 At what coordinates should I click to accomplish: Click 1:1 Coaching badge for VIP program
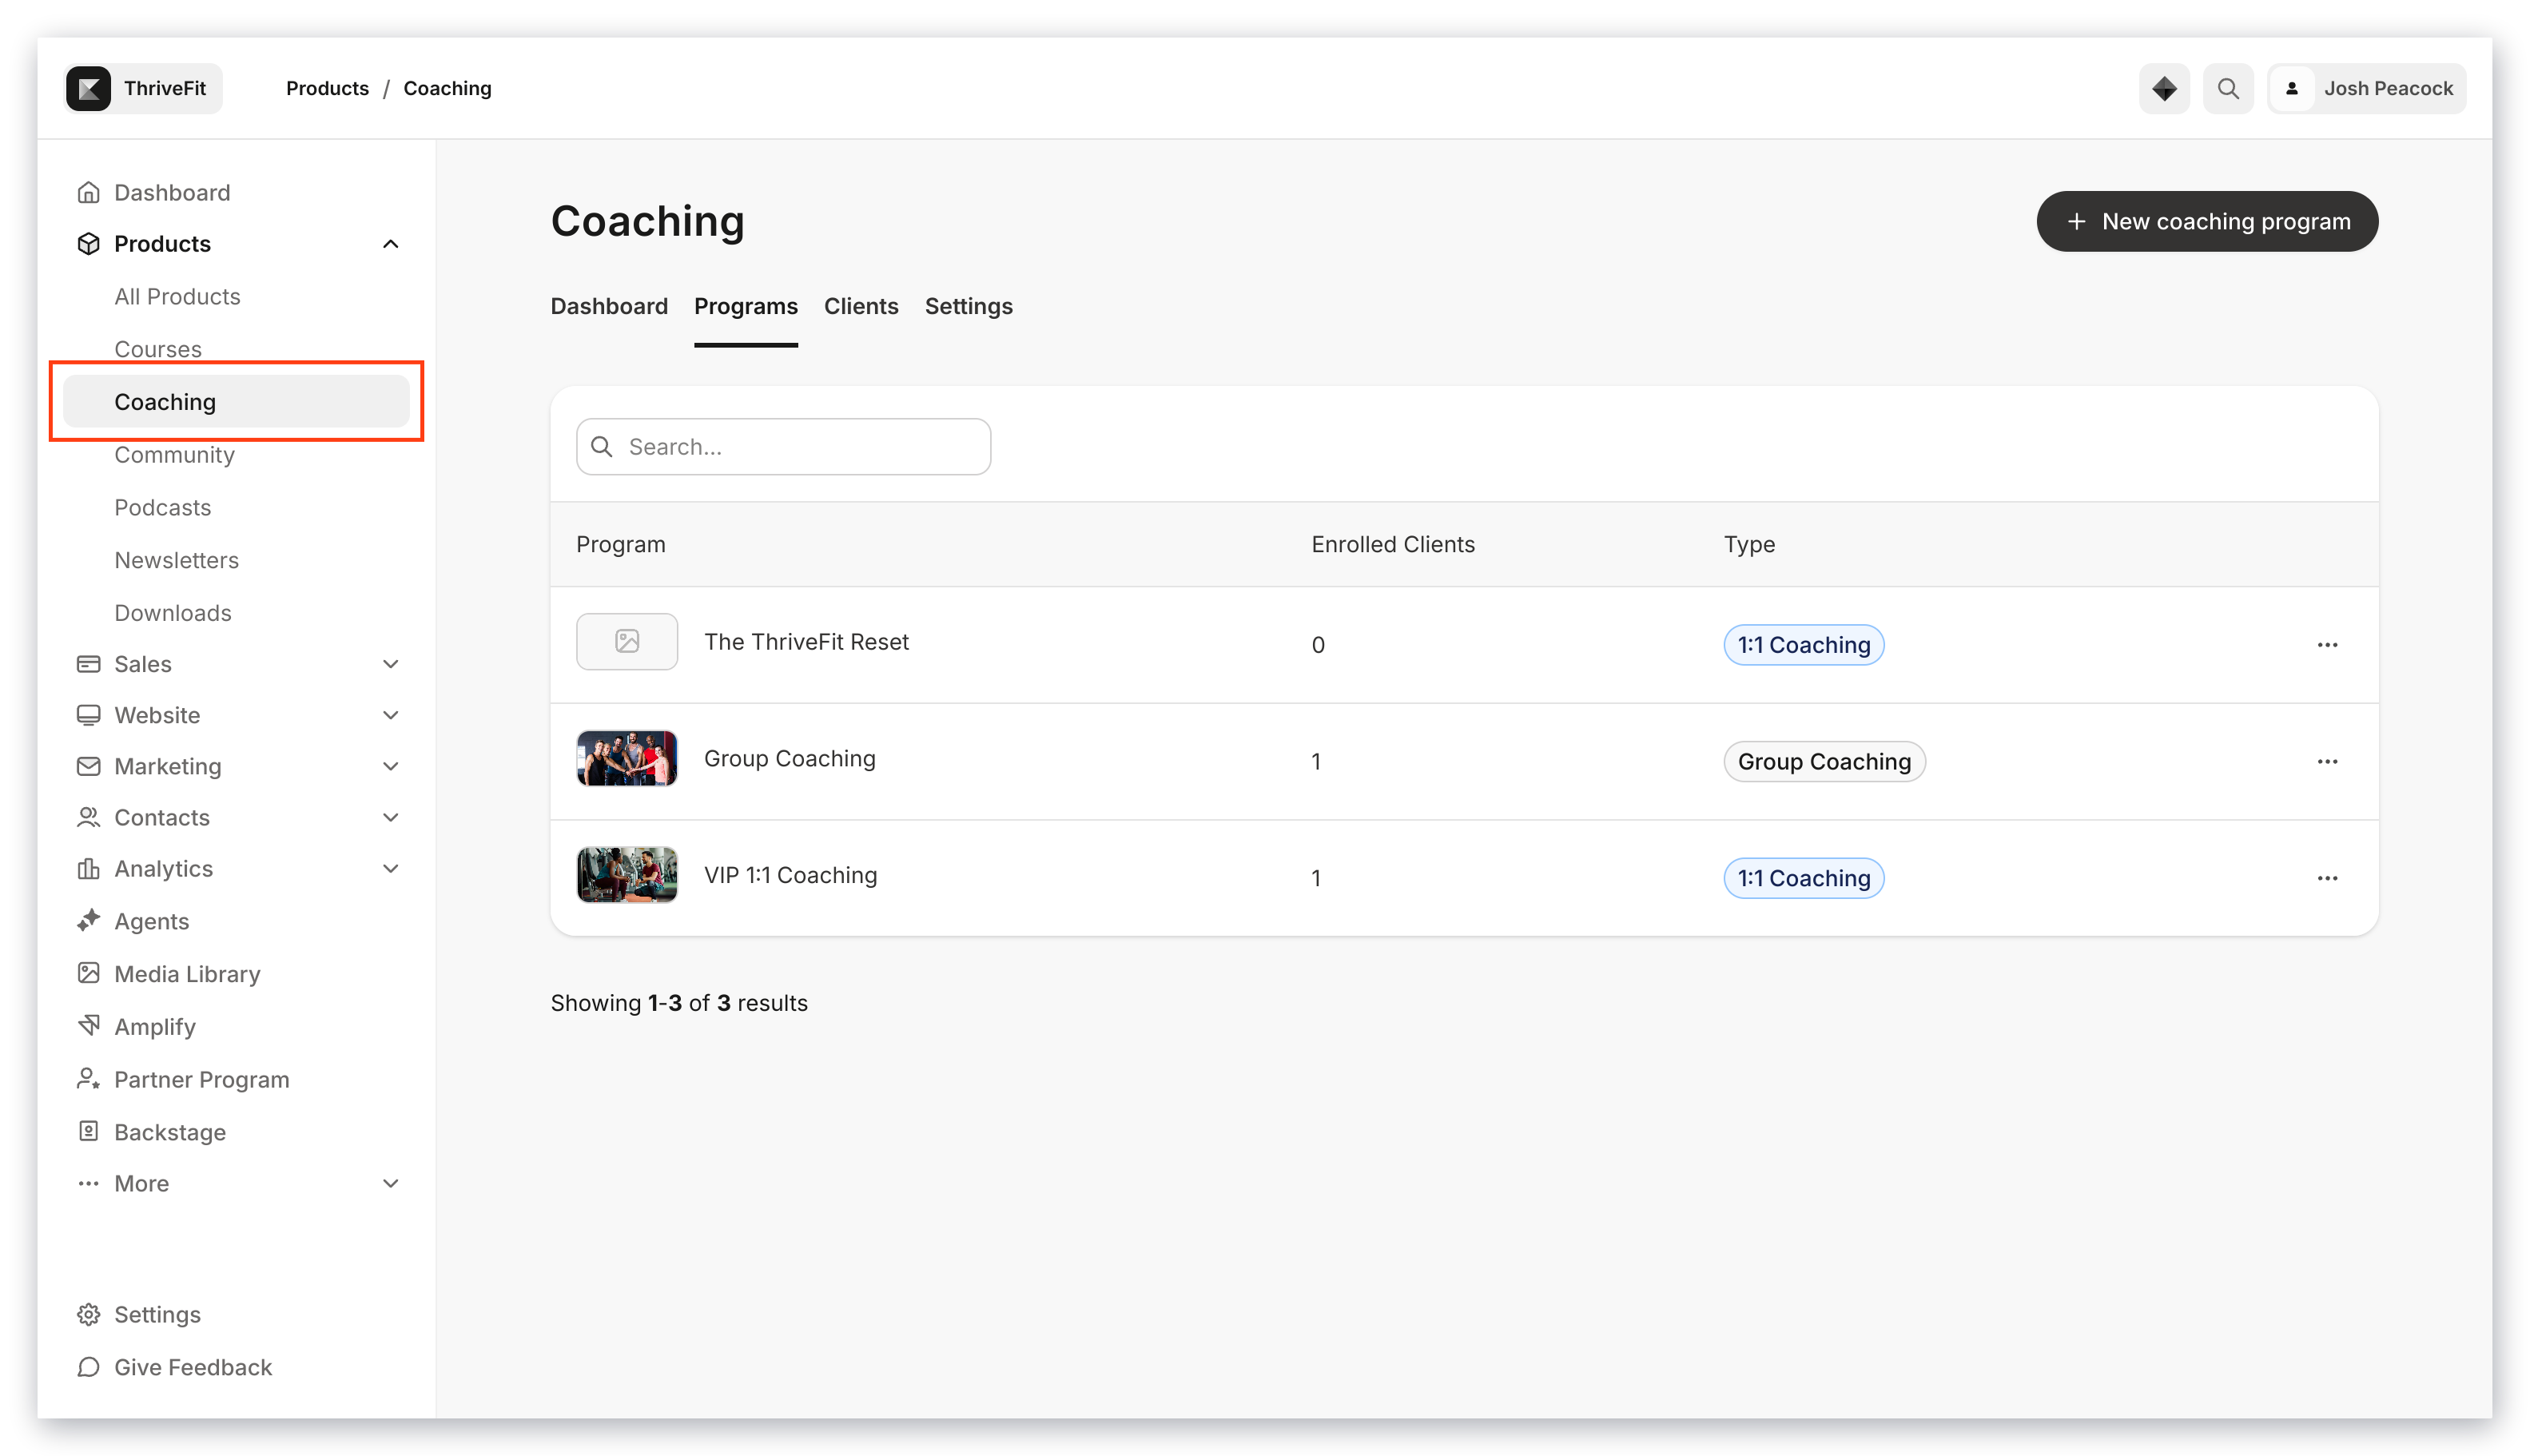(1803, 877)
